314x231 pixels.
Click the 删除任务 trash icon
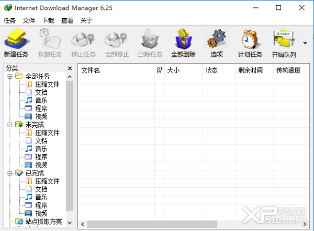150,39
